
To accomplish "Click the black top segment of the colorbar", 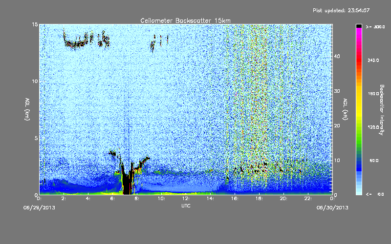I will 359,26.
